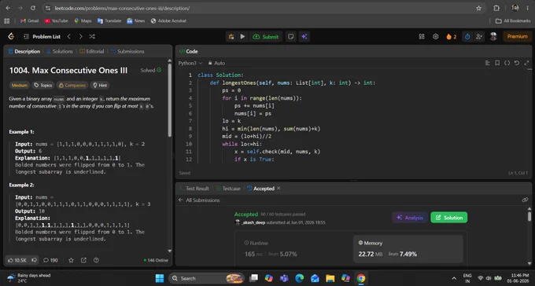Viewport: 535px width, 286px height.
Task: Open Microsoft Edge from the taskbar
Action: coord(299,278)
